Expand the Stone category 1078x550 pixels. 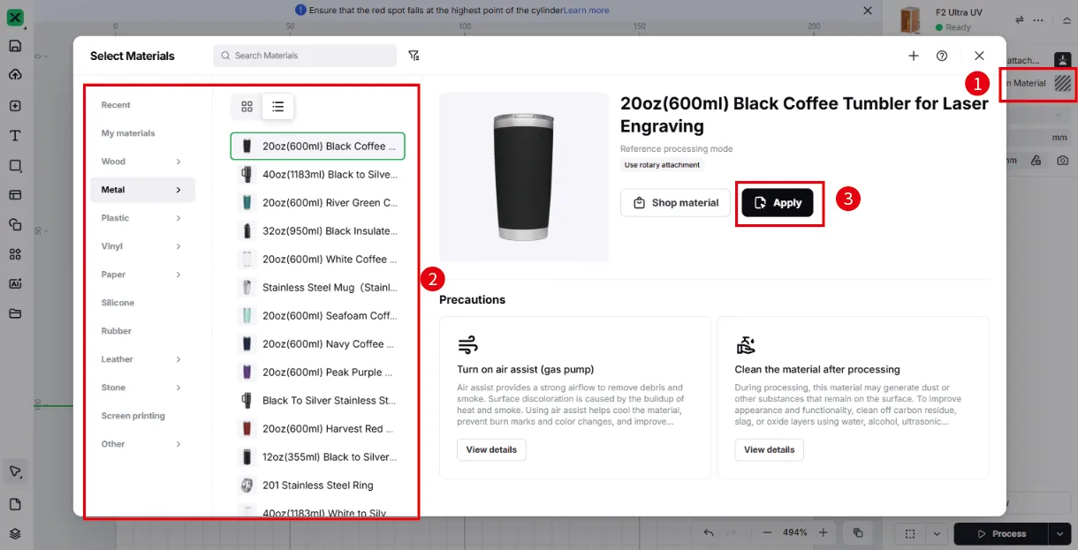(x=178, y=388)
